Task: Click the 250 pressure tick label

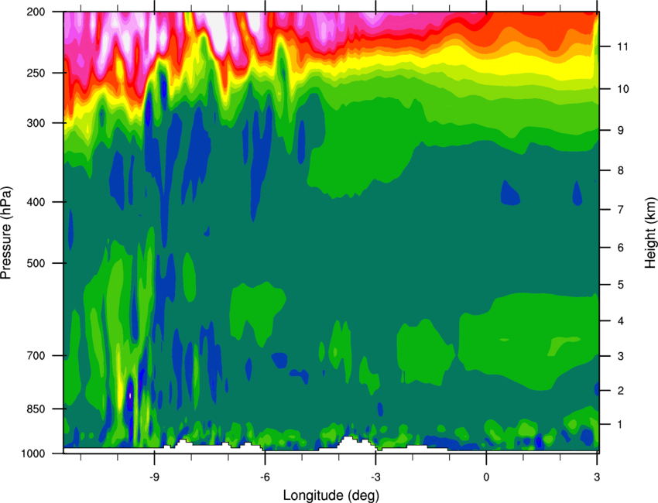Action: coord(36,73)
